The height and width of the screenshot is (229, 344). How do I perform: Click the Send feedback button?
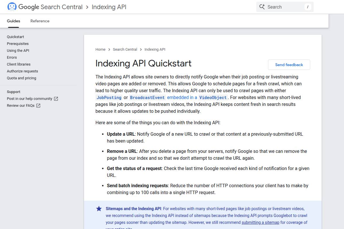tap(289, 65)
